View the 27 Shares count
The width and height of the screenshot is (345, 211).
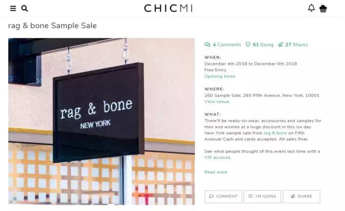pos(297,45)
